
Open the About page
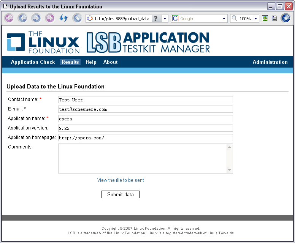coord(111,62)
